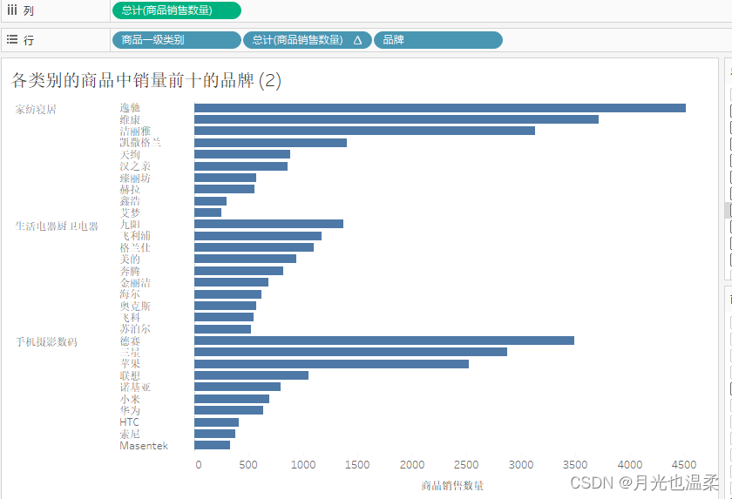
Task: Select the 手机摄影数码 category header
Action: [x=46, y=342]
